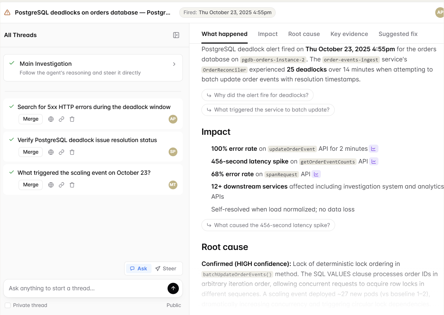Image resolution: width=444 pixels, height=315 pixels.
Task: Click the OrderReconciler code label
Action: click(224, 70)
